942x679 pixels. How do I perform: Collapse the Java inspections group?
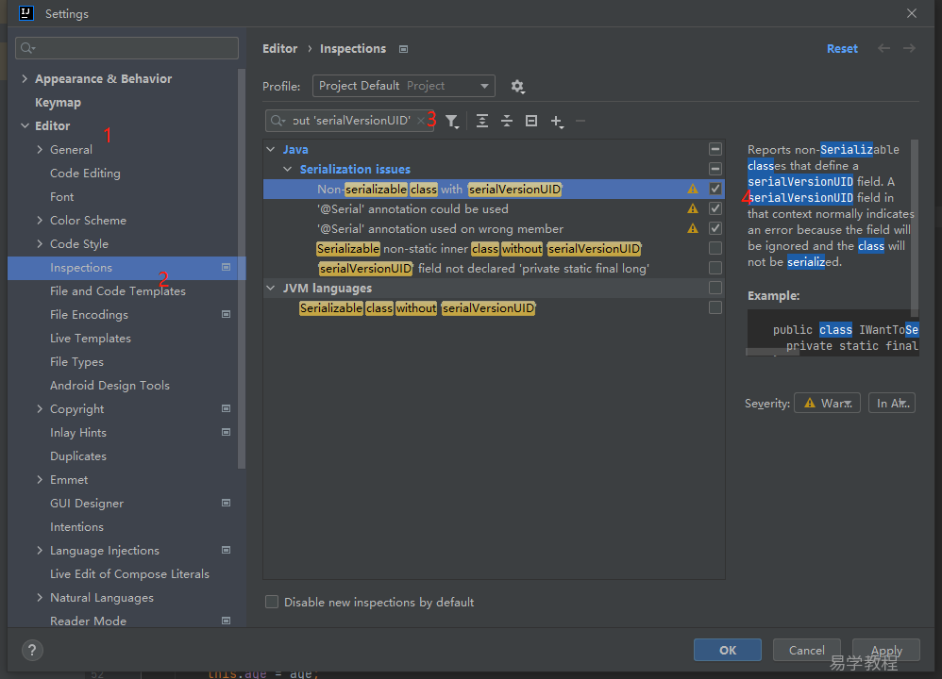coord(270,150)
